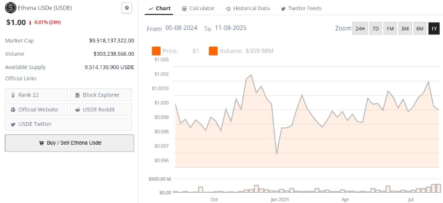Toggle the orange Price legend swatch
Screen dimensions: 443x203
point(156,51)
